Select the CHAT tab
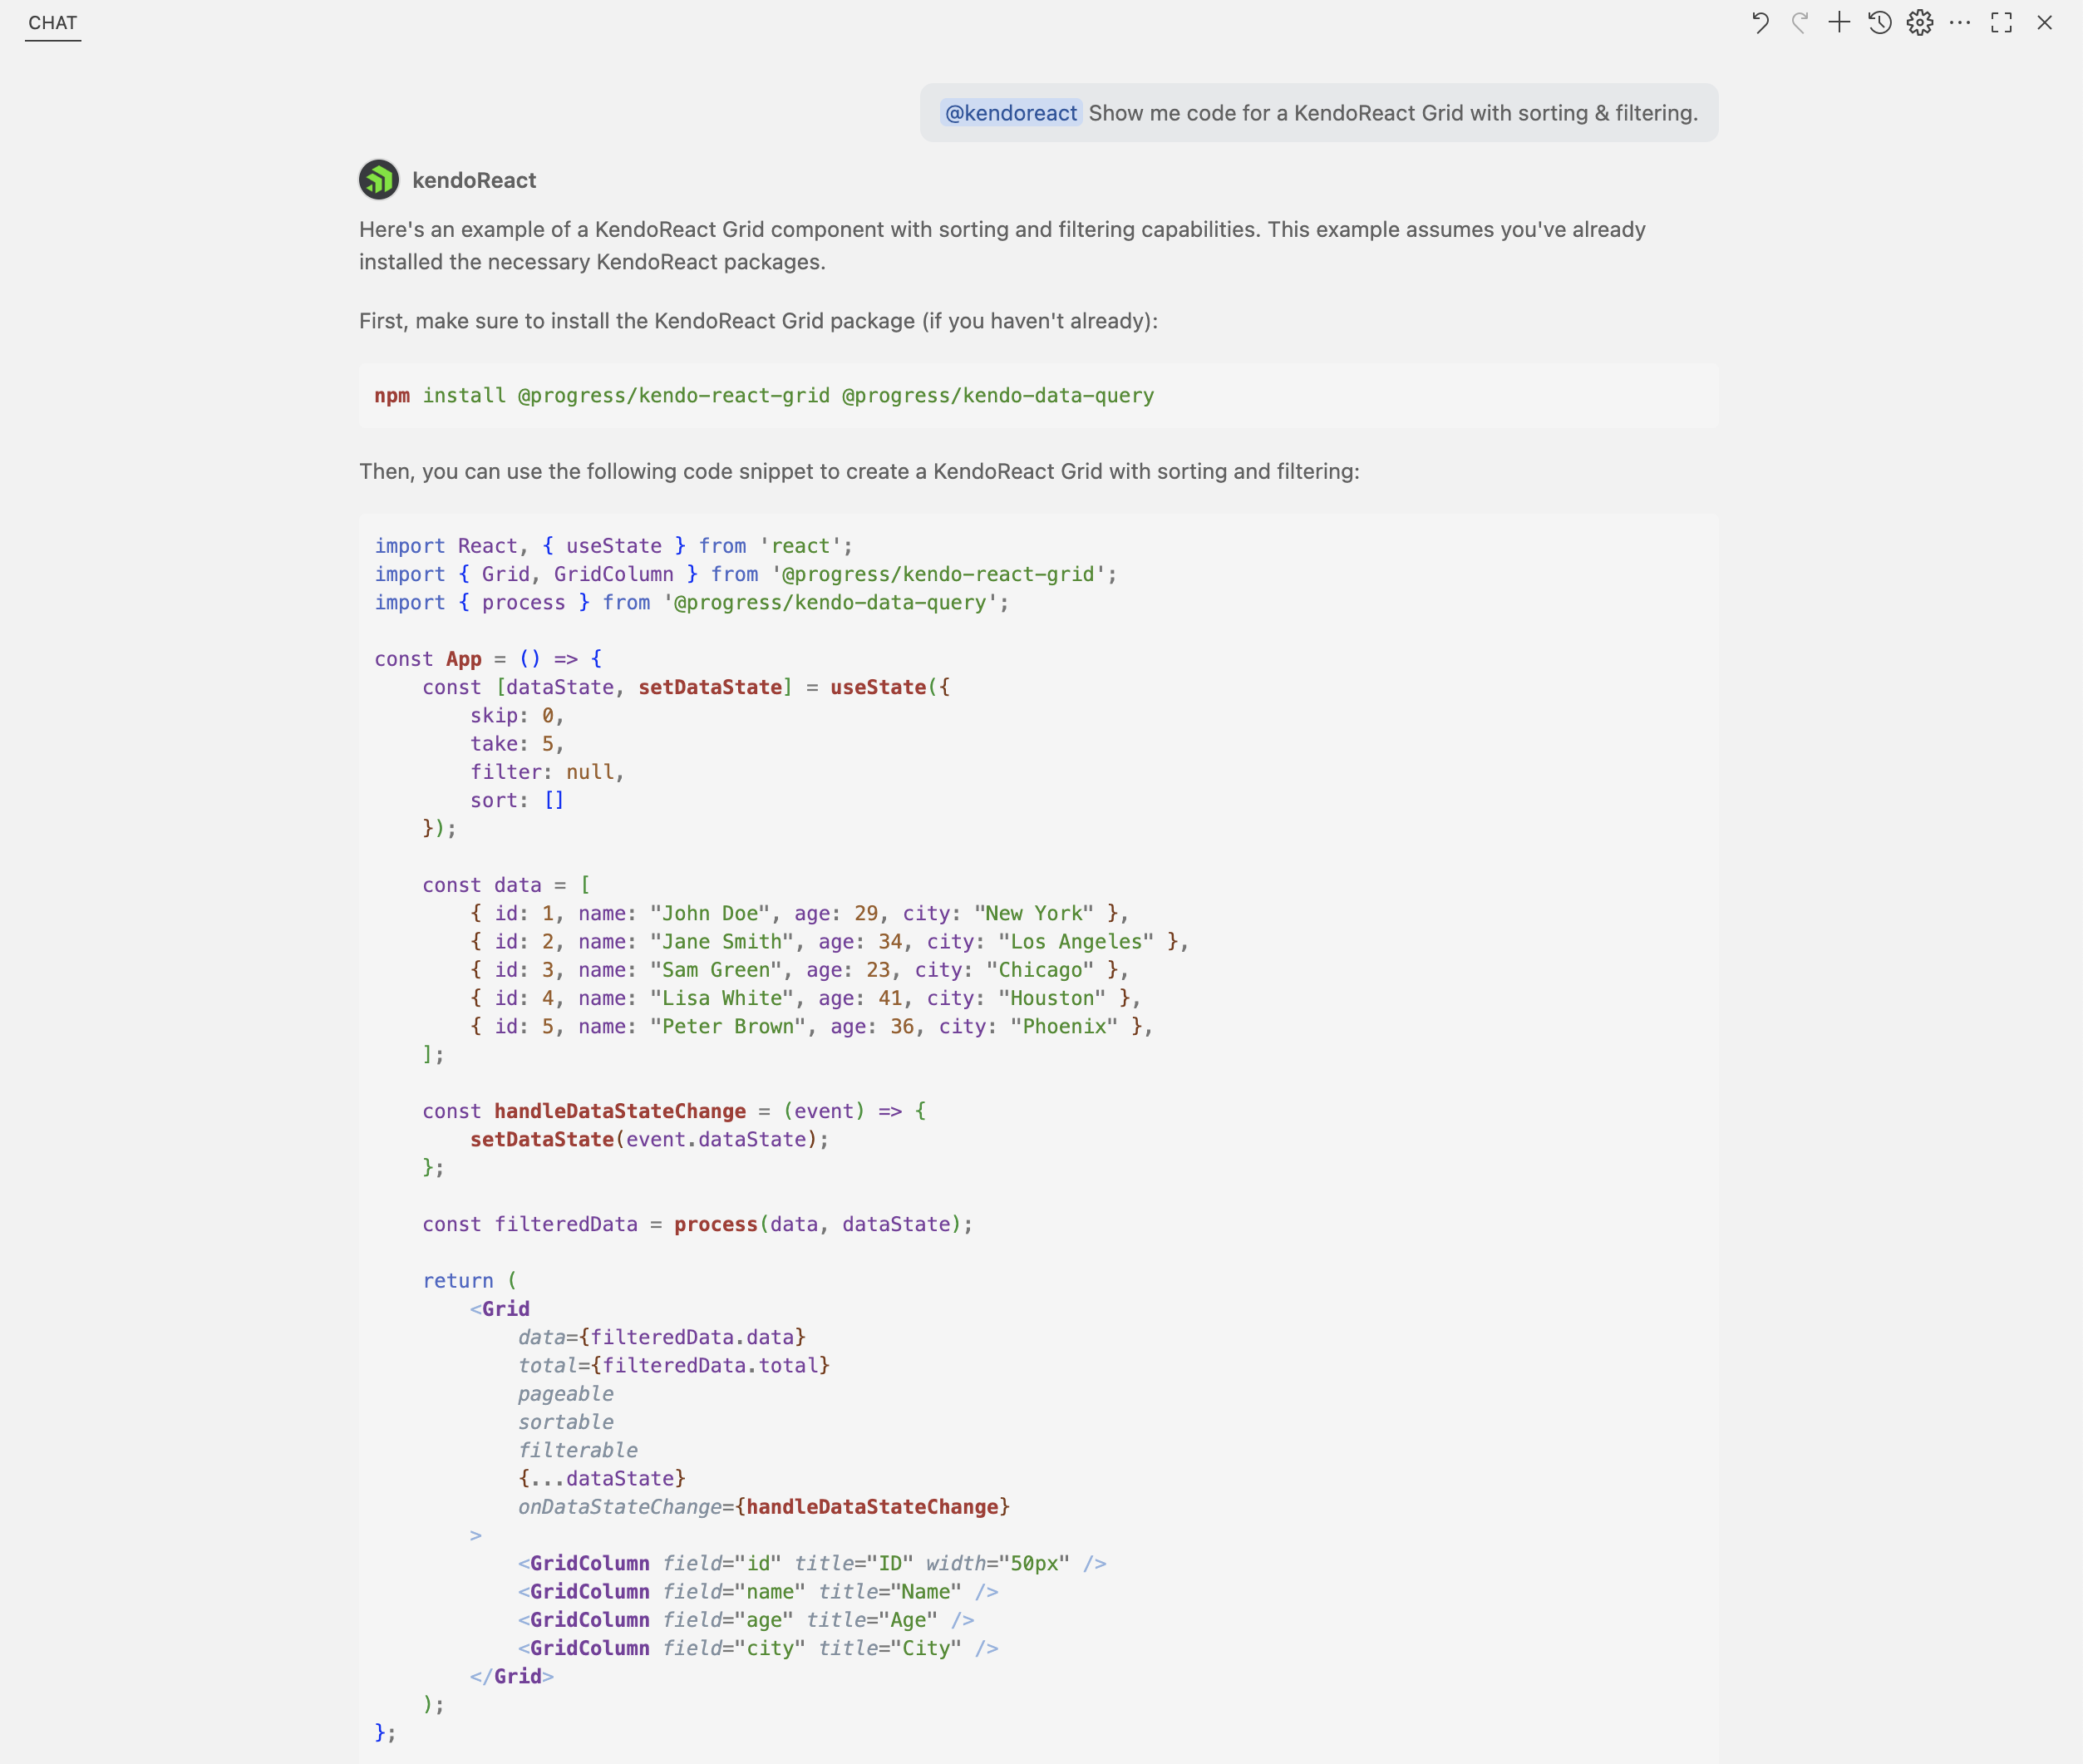2083x1764 pixels. pyautogui.click(x=53, y=23)
